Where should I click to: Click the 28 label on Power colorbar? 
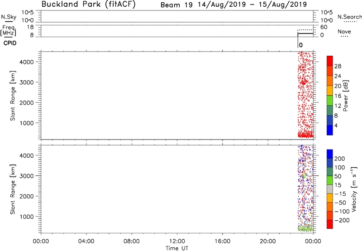click(x=338, y=66)
